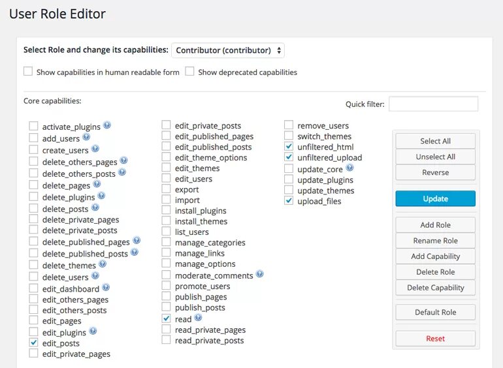Click help icon beside edit_dashboard

(106, 287)
